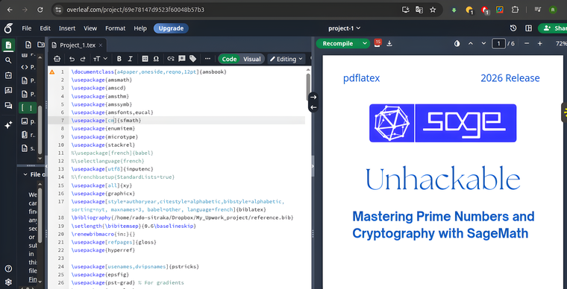The width and height of the screenshot is (567, 289).
Task: Go to the next PDF page
Action: click(x=484, y=44)
